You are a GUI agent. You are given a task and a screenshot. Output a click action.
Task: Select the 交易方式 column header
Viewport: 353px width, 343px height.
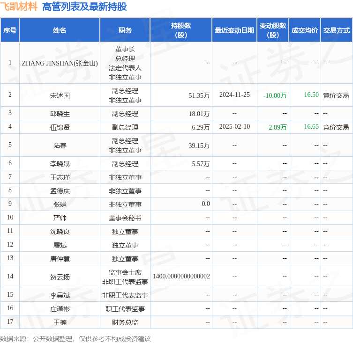pos(337,30)
